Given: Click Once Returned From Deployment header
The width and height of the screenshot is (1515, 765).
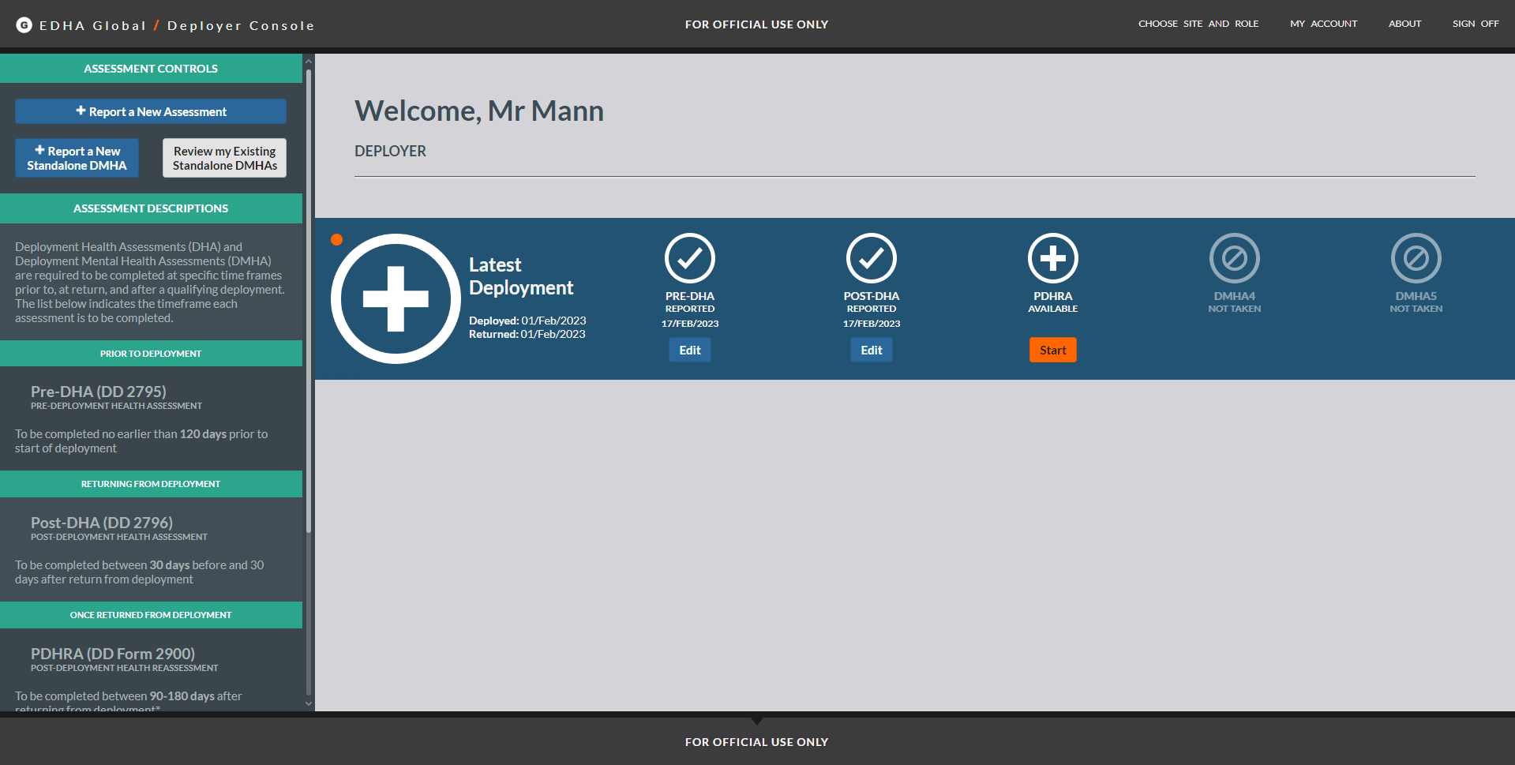Looking at the screenshot, I should point(151,615).
